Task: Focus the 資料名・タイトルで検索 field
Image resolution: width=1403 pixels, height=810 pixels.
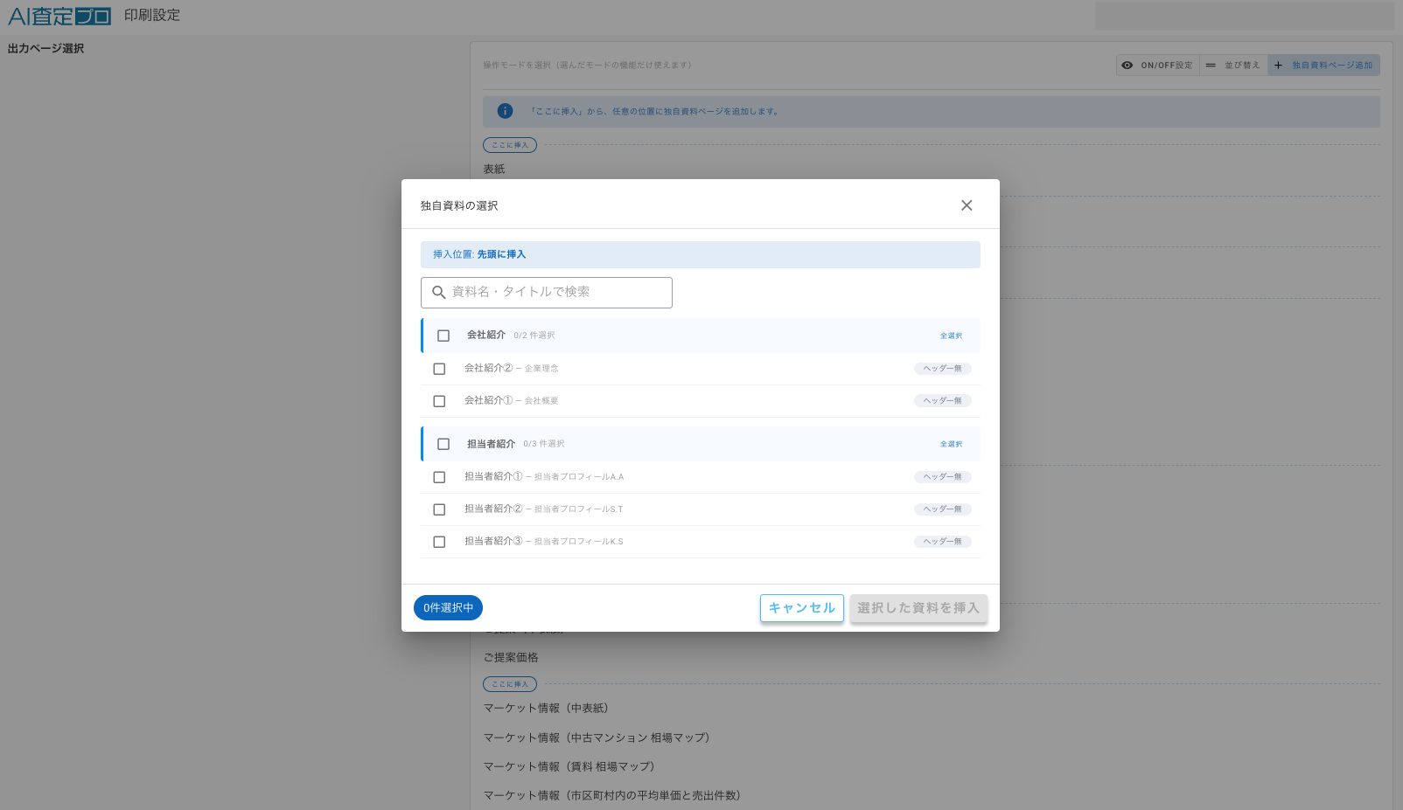Action: coord(547,293)
